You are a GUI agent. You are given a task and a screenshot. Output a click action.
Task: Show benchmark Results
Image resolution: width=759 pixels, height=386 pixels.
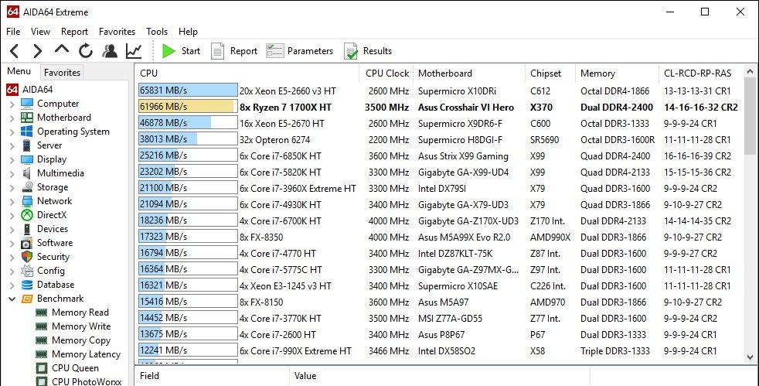point(368,51)
